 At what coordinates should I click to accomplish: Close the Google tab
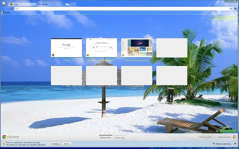click(x=34, y=4)
